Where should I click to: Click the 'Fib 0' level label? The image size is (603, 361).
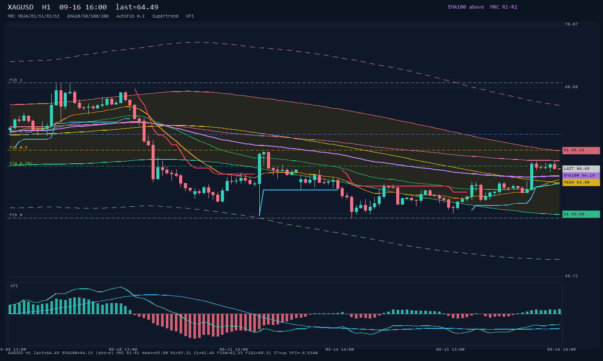pos(16,215)
